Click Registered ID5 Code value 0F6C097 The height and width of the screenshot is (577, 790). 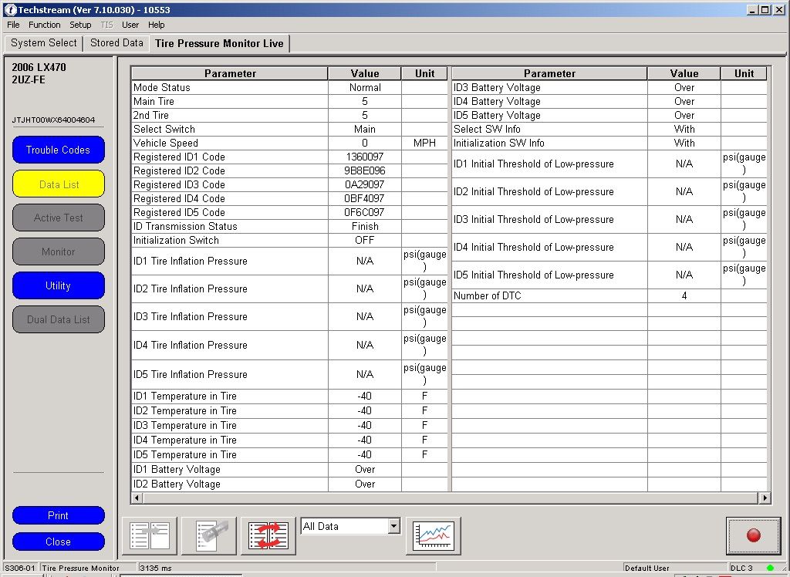(365, 212)
